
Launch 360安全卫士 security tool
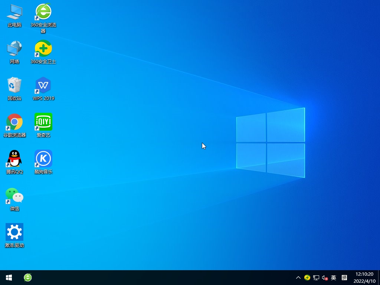43,48
